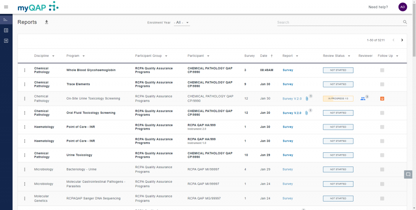Open the AD user avatar menu

(x=403, y=7)
